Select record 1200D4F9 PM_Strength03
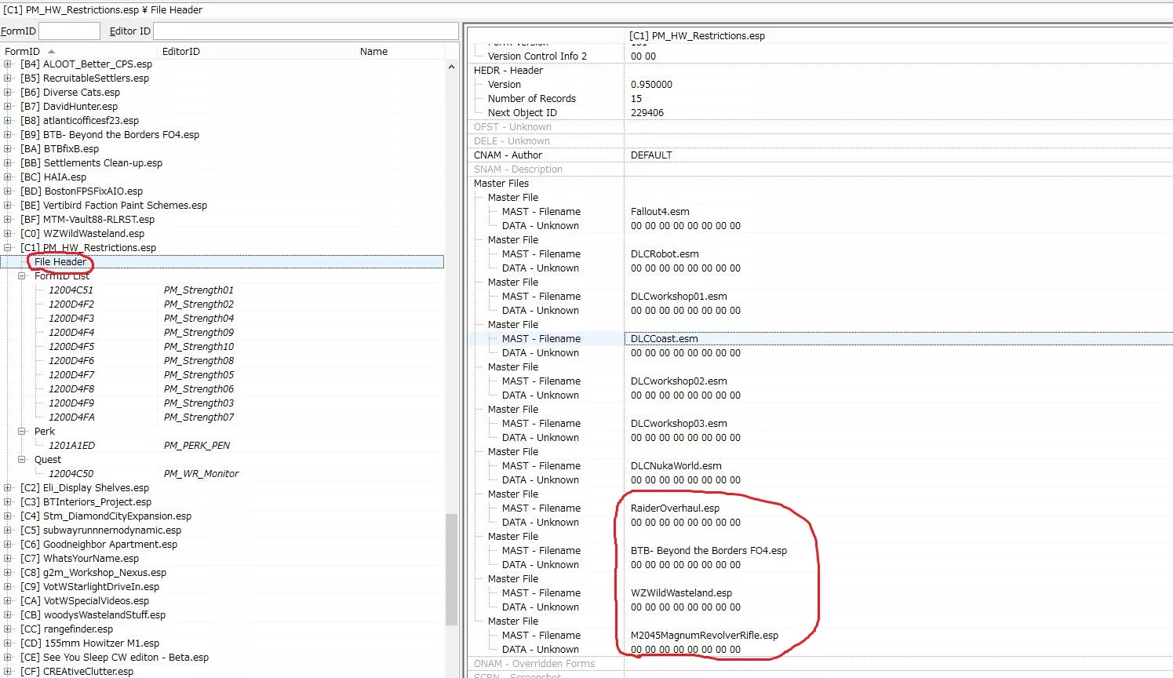Viewport: 1173px width, 678px height. pyautogui.click(x=222, y=403)
